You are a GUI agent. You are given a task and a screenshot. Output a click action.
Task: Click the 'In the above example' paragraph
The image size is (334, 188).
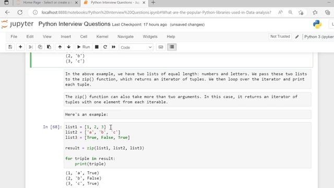pos(187,79)
